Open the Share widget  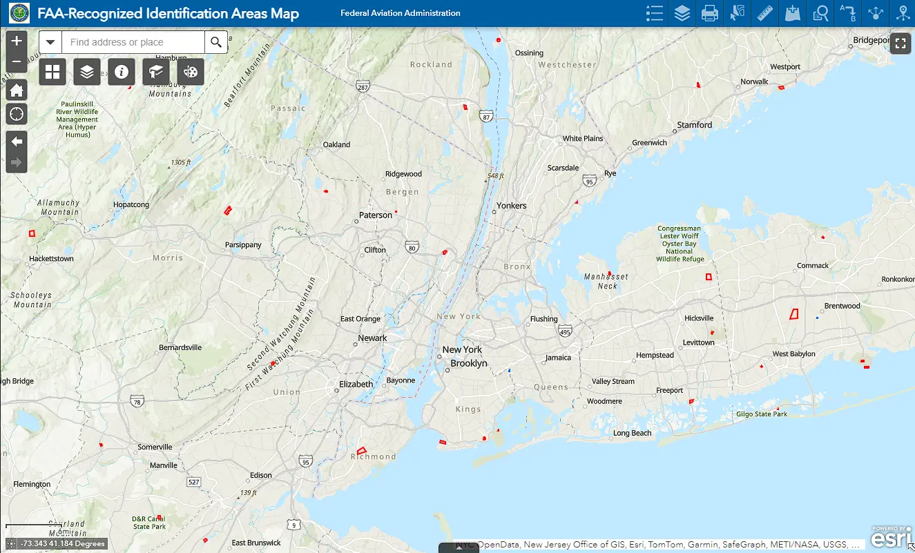click(x=875, y=13)
